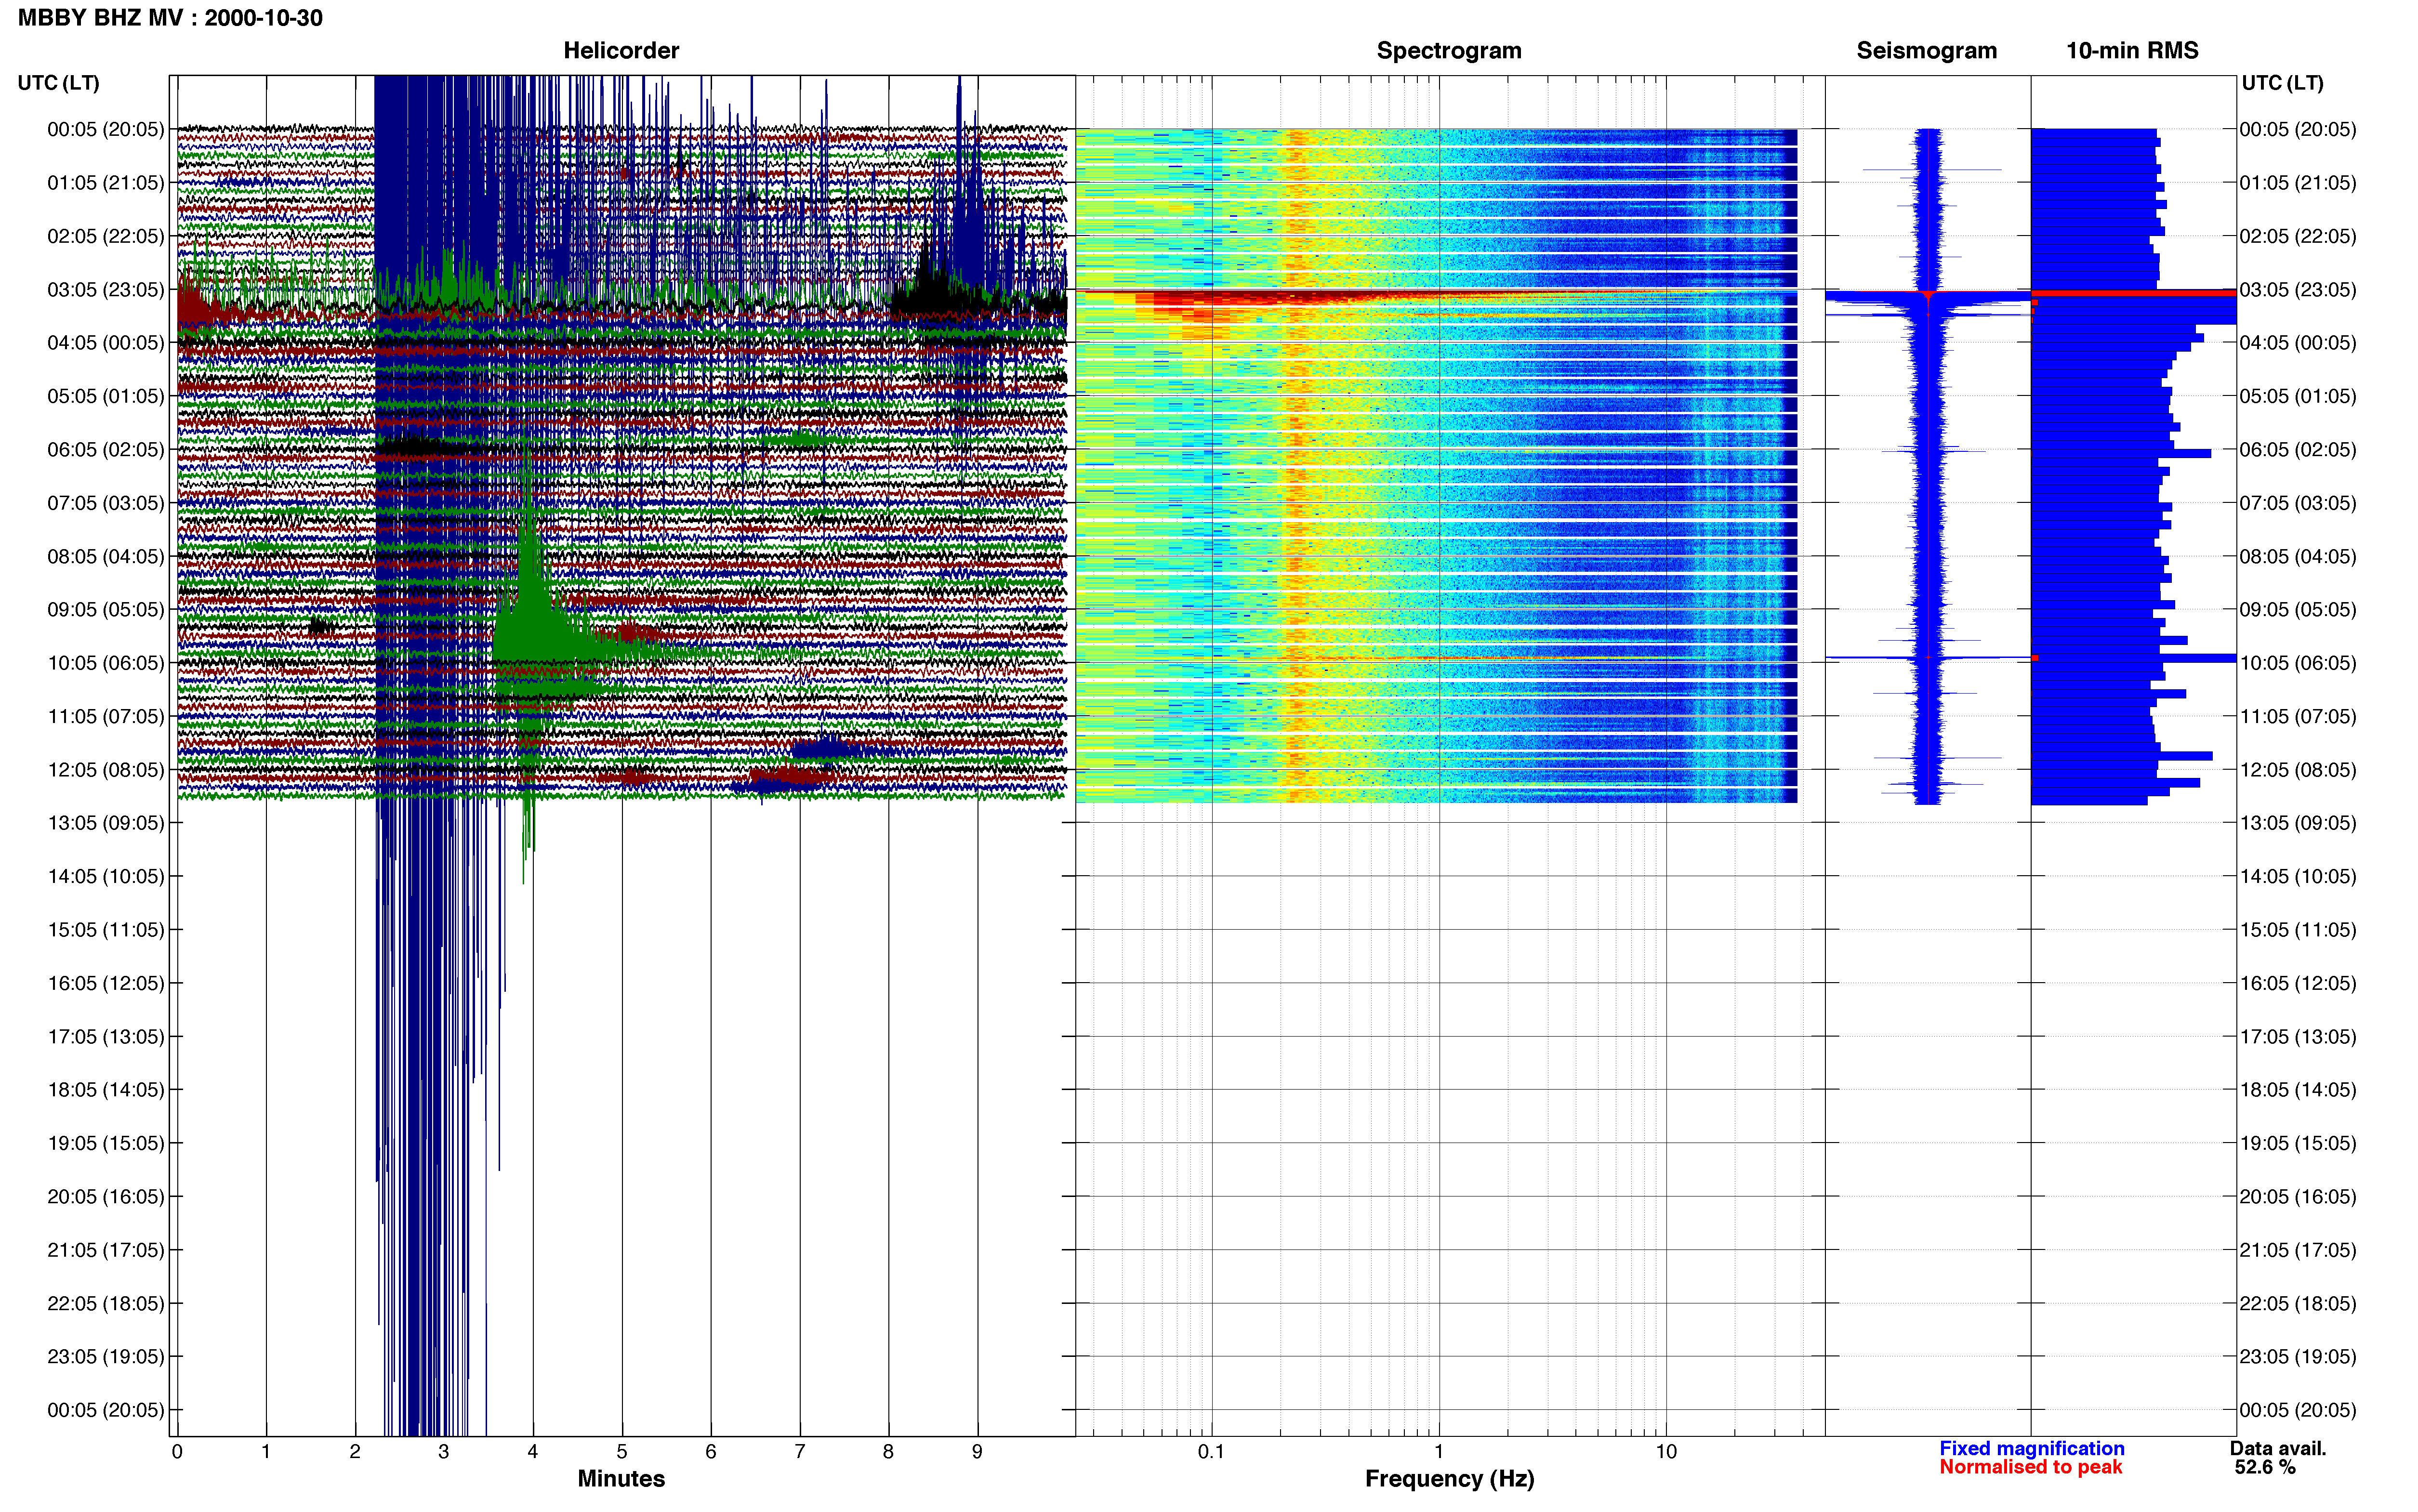Click the 10 tick on frequency axis

click(x=1666, y=1452)
